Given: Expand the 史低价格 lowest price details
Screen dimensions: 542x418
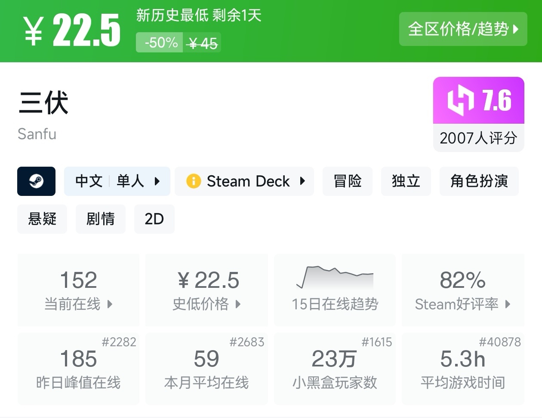Looking at the screenshot, I should tap(206, 290).
